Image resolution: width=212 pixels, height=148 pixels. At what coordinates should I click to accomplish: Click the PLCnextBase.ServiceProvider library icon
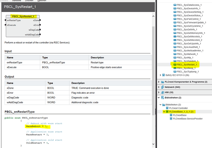[x=171, y=119]
